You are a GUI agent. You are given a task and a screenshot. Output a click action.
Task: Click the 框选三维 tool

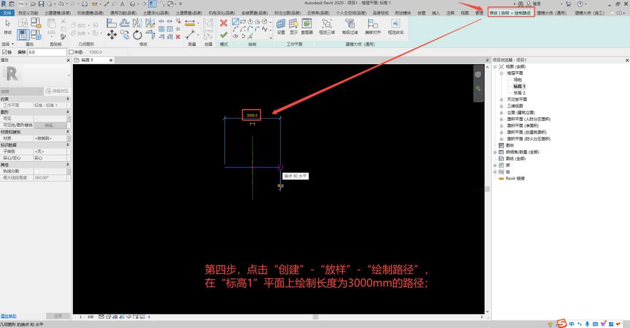pyautogui.click(x=327, y=26)
